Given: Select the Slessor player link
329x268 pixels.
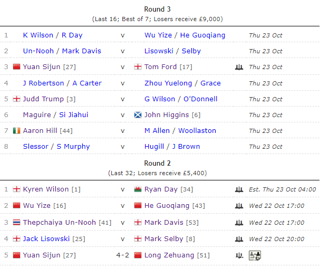Looking at the screenshot, I should click(35, 147).
